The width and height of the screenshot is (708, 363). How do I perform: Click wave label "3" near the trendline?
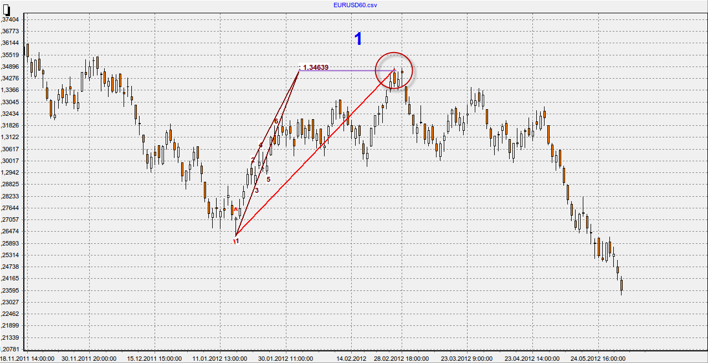click(x=256, y=190)
